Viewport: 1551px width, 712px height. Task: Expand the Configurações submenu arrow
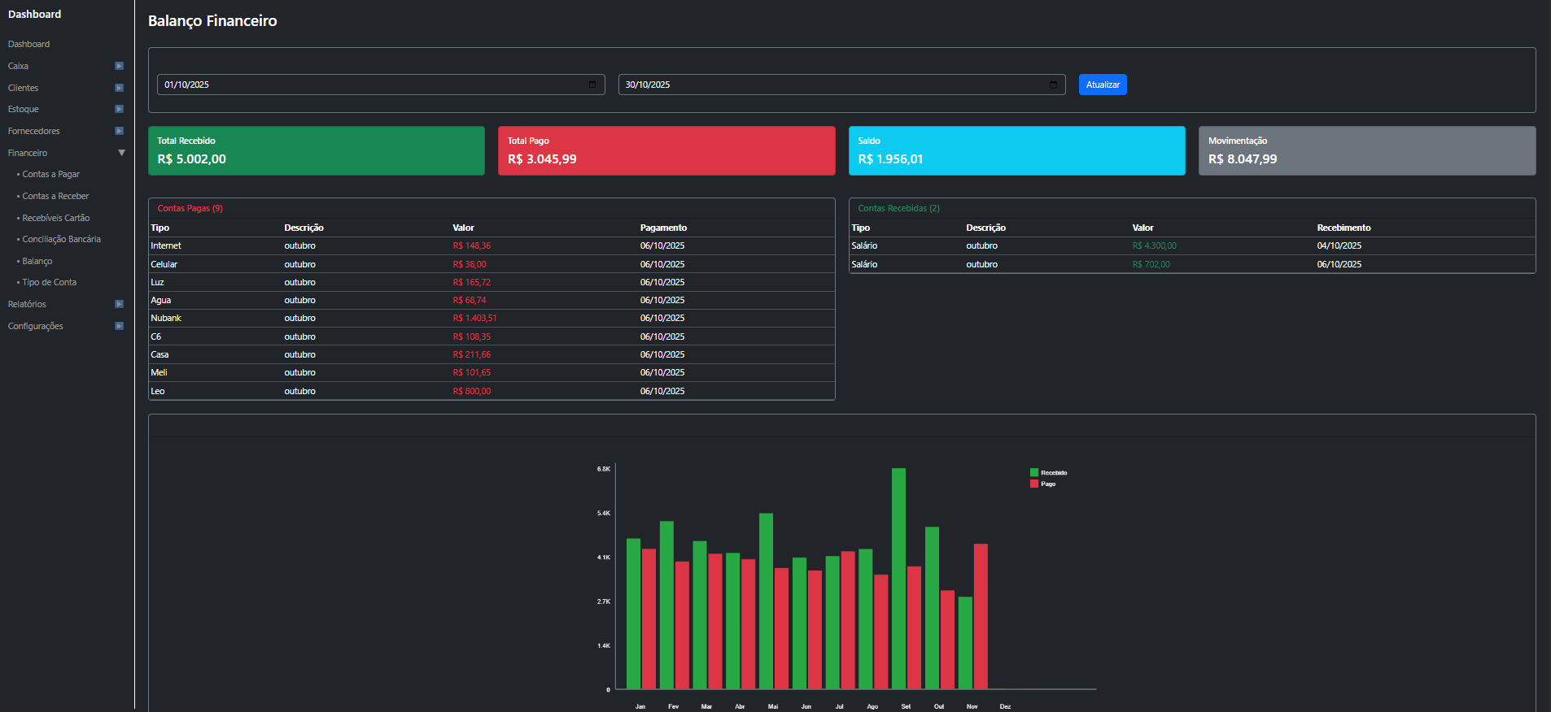click(x=120, y=326)
